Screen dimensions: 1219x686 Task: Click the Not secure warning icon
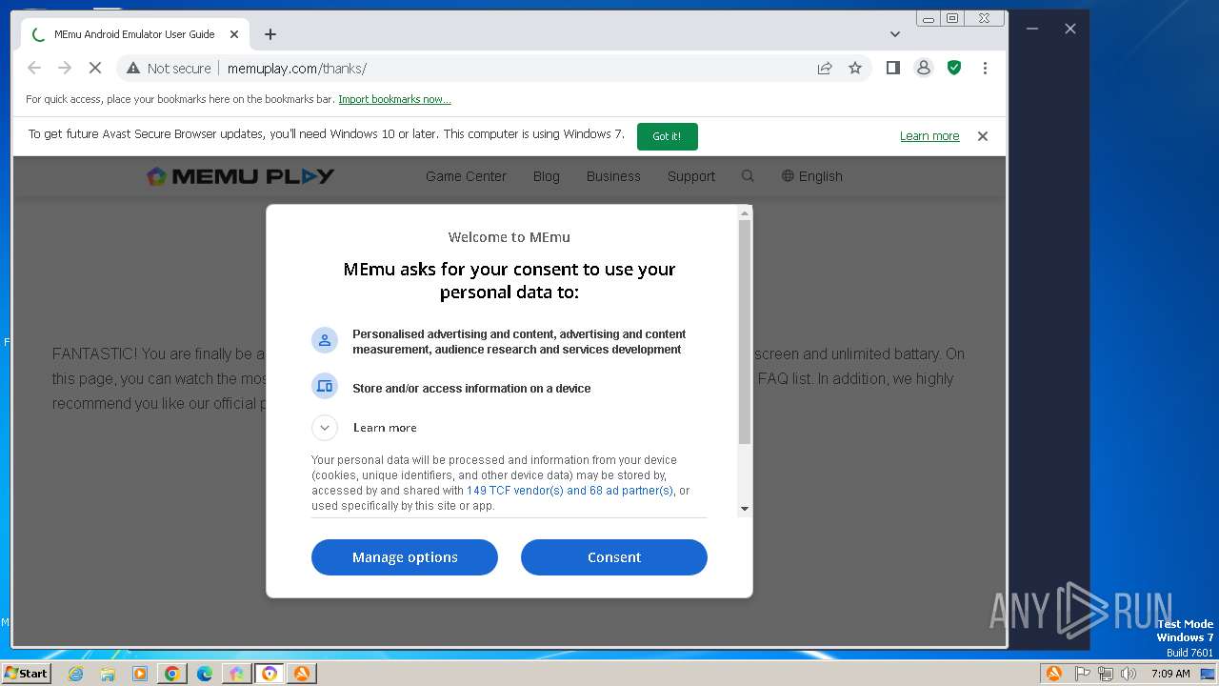[x=133, y=68]
